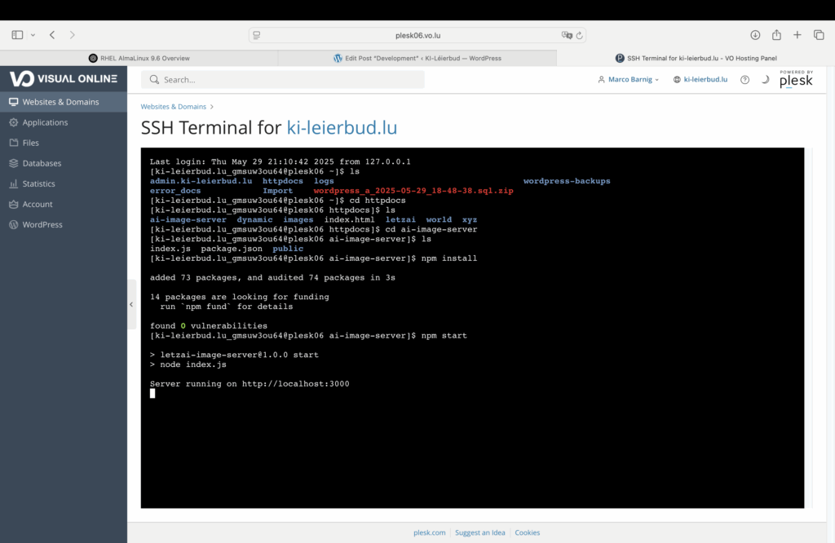Collapse the left navigation sidebar handle
This screenshot has width=835, height=543.
point(131,304)
